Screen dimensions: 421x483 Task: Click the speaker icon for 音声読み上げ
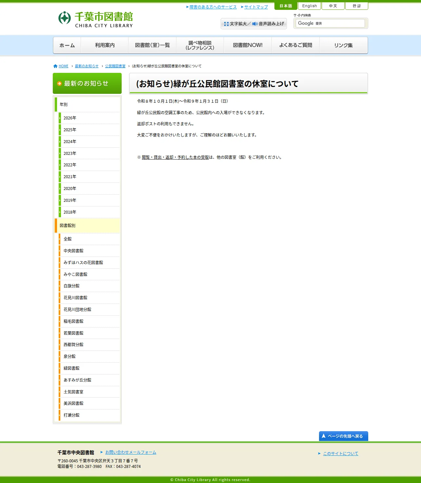pyautogui.click(x=255, y=24)
